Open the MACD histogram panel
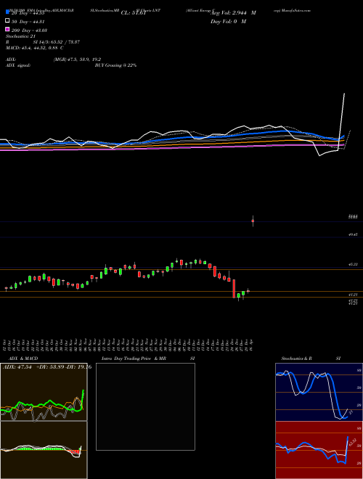 [x=44, y=450]
